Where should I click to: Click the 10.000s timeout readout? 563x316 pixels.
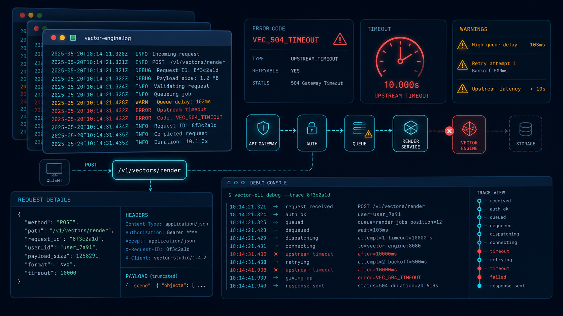tap(401, 85)
